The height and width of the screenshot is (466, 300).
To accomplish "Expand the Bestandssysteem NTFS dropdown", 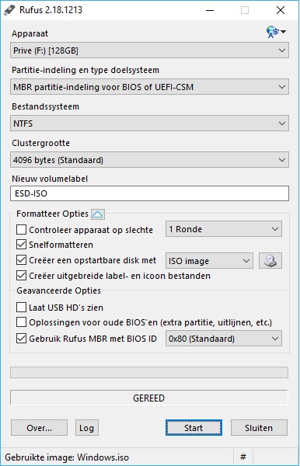I will (149, 123).
